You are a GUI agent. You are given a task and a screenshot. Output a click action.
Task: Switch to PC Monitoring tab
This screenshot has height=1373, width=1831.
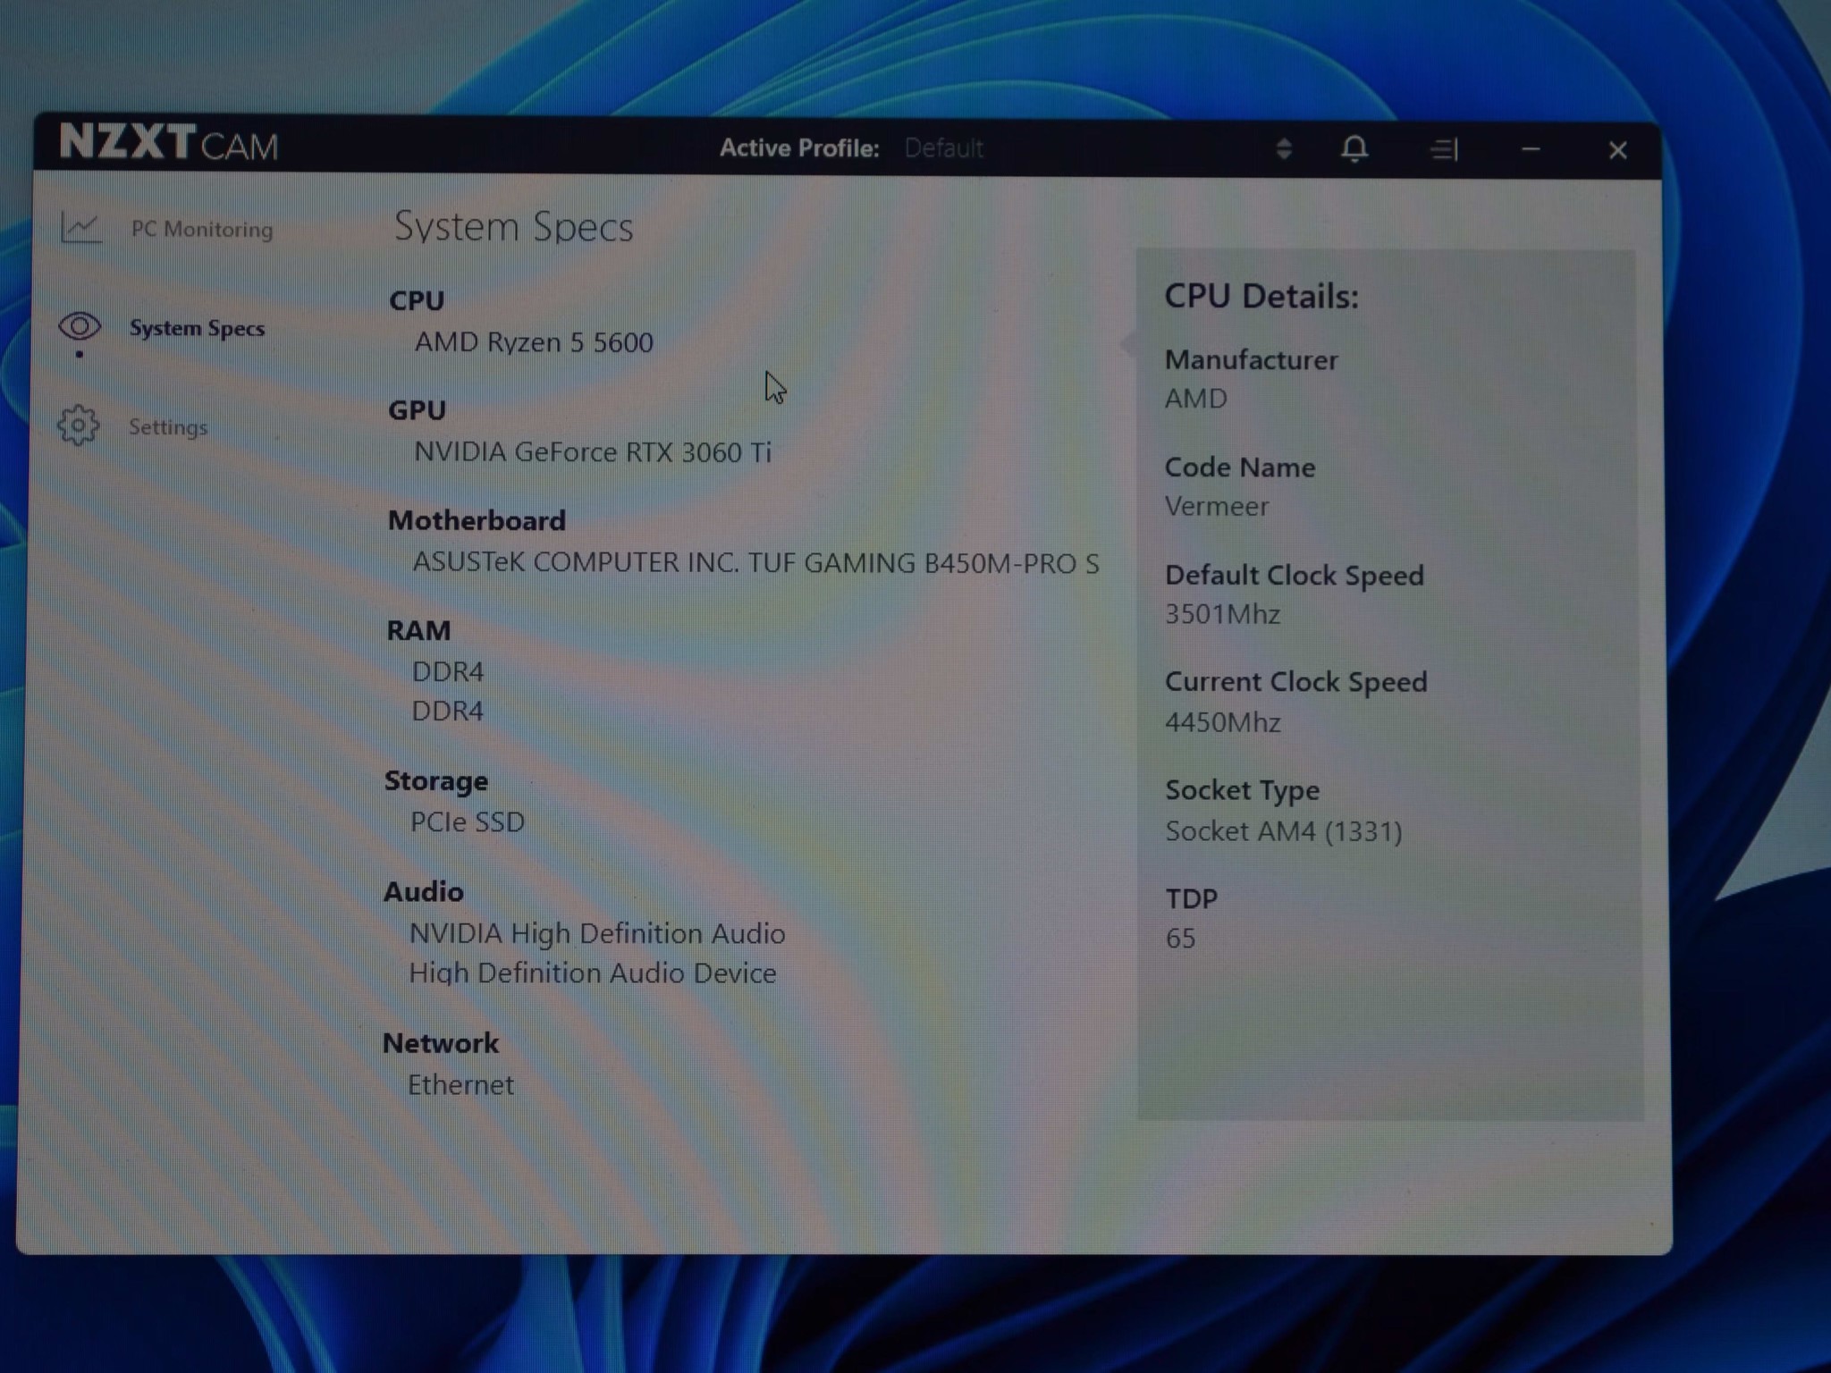[202, 229]
